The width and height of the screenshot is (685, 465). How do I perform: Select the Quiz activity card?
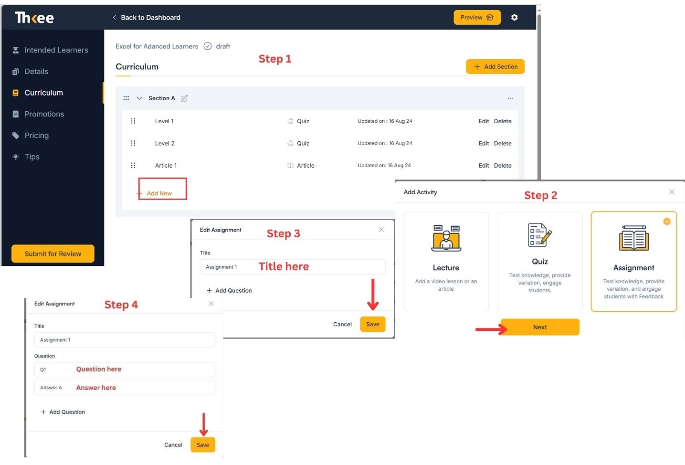click(539, 261)
